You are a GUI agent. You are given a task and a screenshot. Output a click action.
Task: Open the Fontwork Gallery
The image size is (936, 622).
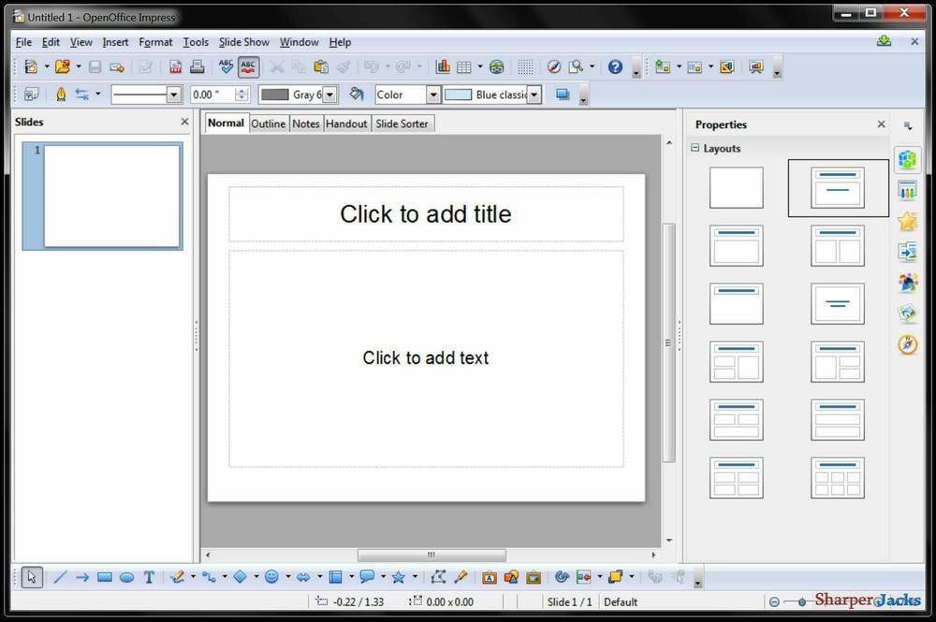[490, 577]
